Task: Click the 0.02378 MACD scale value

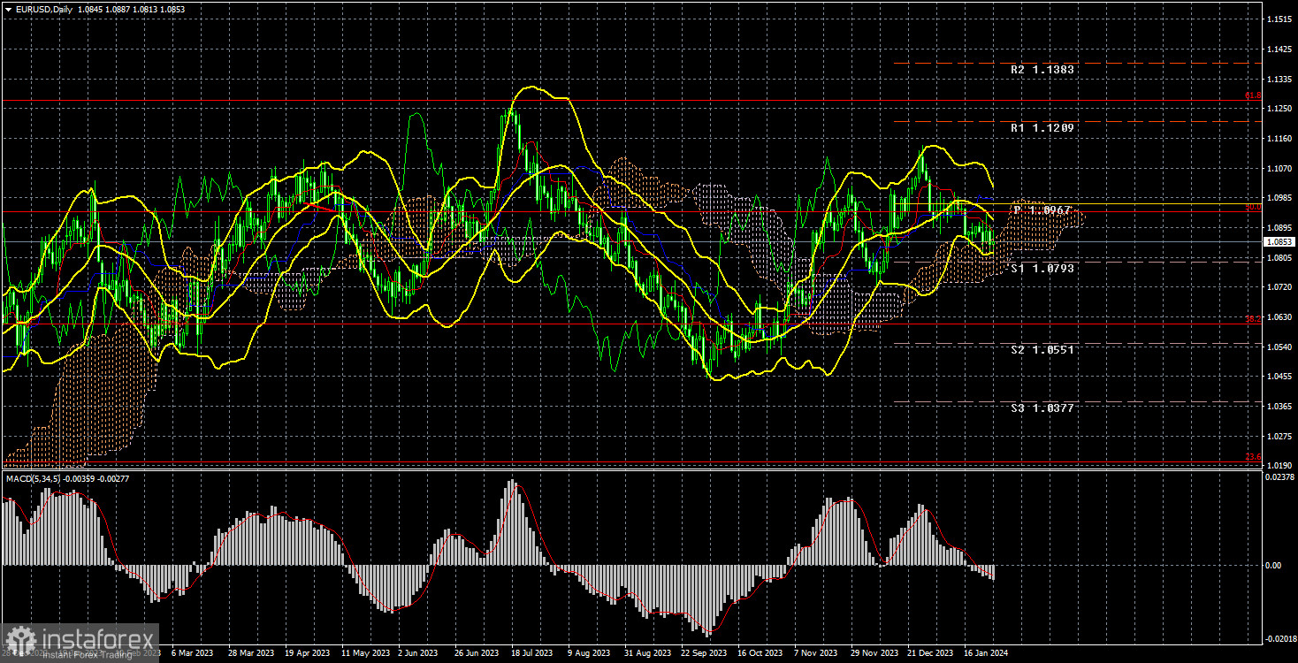Action: (x=1279, y=476)
